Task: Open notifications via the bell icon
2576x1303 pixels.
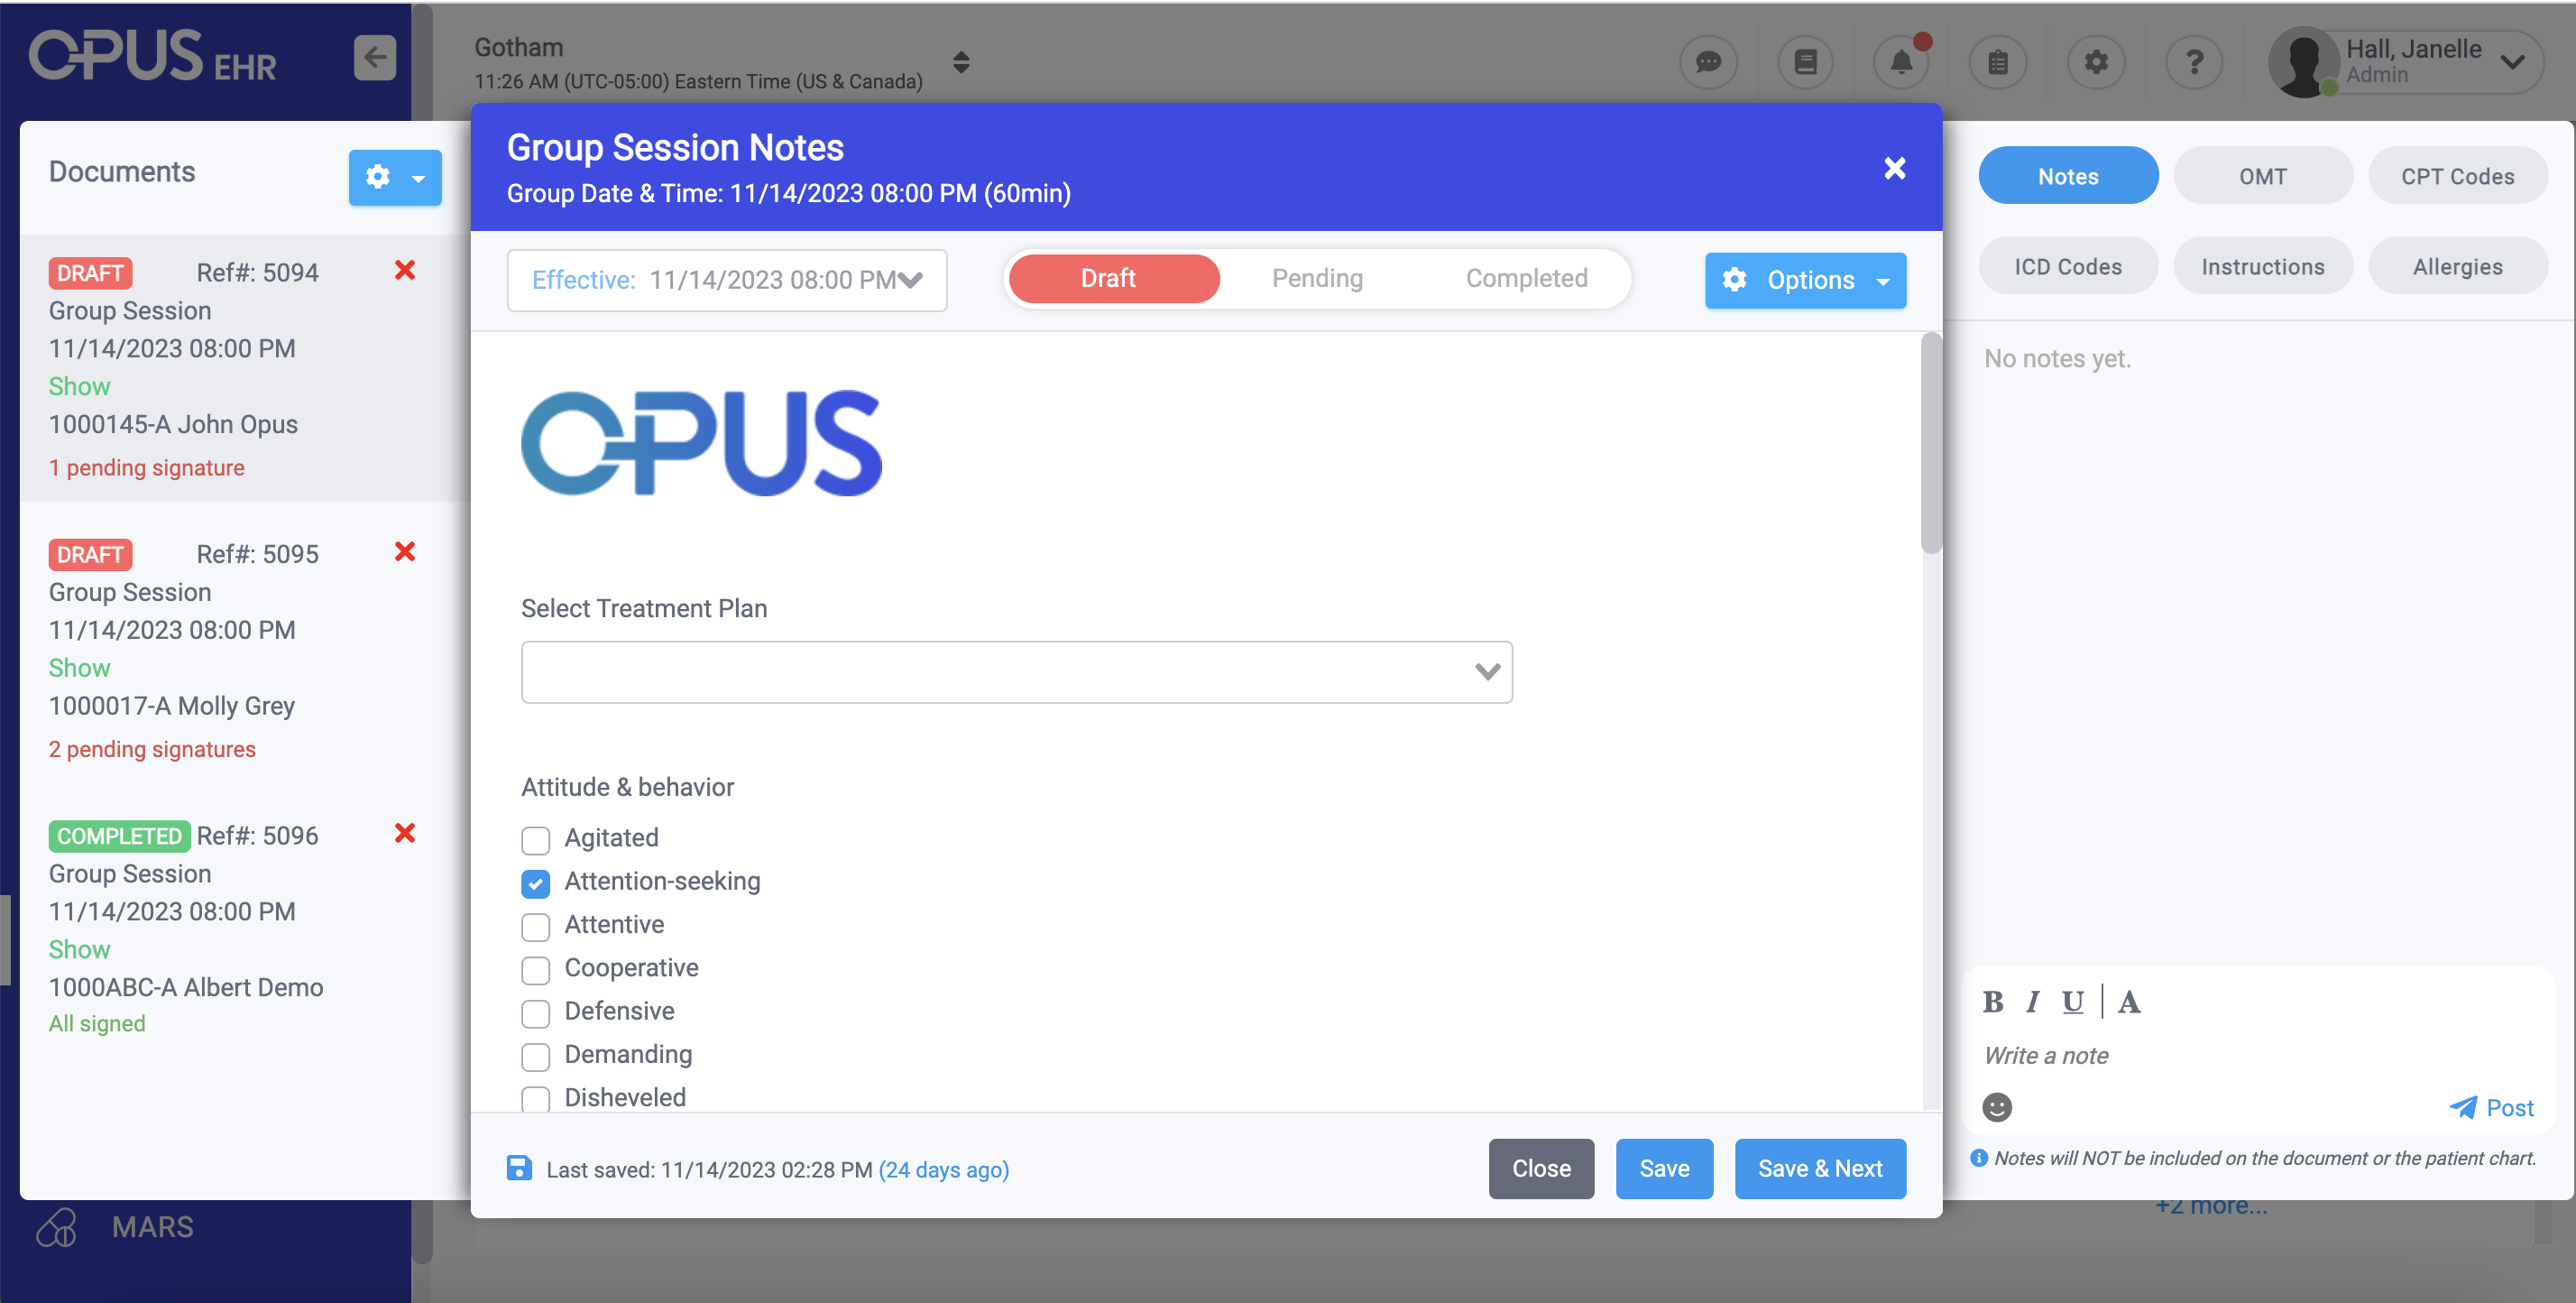Action: [x=1901, y=62]
